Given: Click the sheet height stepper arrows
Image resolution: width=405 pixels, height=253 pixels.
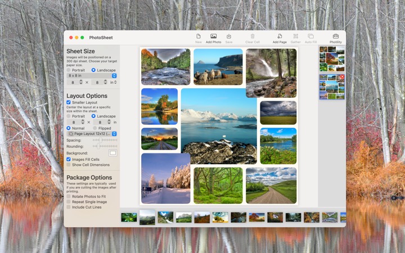Looking at the screenshot, I should coord(105,82).
